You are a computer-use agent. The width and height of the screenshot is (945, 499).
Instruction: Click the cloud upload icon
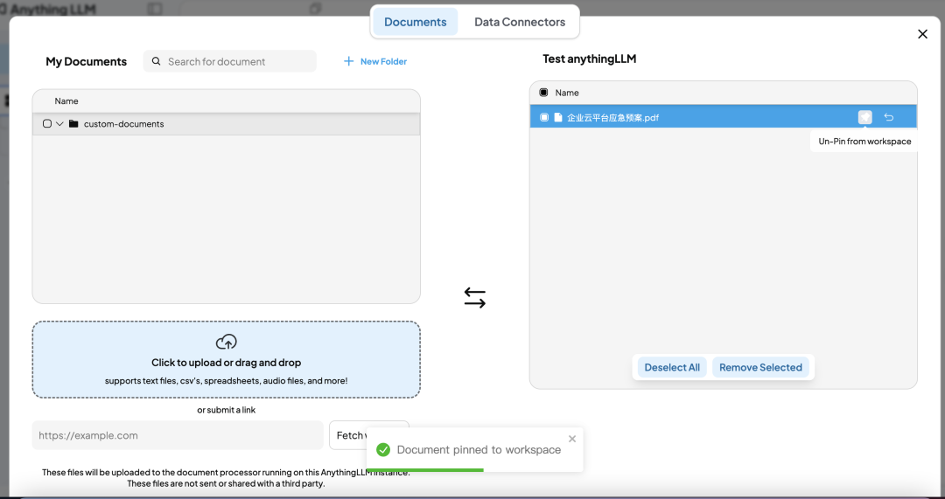[x=226, y=342]
